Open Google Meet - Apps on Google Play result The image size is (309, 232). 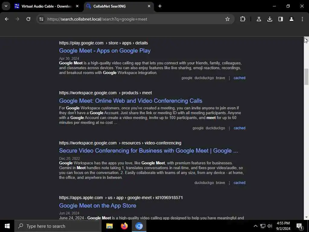click(x=105, y=51)
